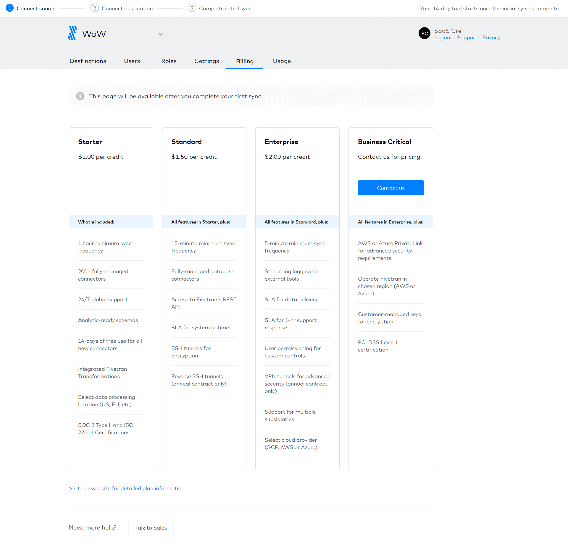Click Contact us for pricing text
The width and height of the screenshot is (568, 544).
(x=389, y=157)
